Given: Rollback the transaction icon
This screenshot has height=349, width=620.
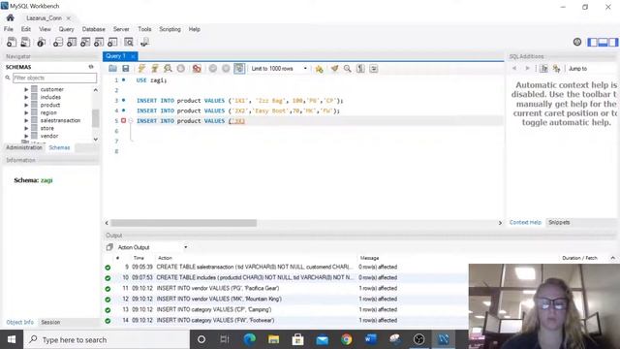Looking at the screenshot, I should pos(226,69).
